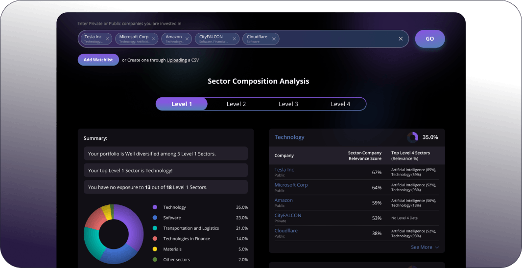Expand the See More list
The width and height of the screenshot is (522, 268).
coord(425,247)
